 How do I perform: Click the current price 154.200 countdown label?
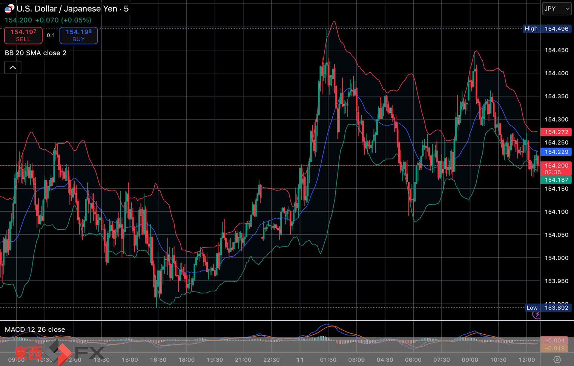click(x=556, y=169)
